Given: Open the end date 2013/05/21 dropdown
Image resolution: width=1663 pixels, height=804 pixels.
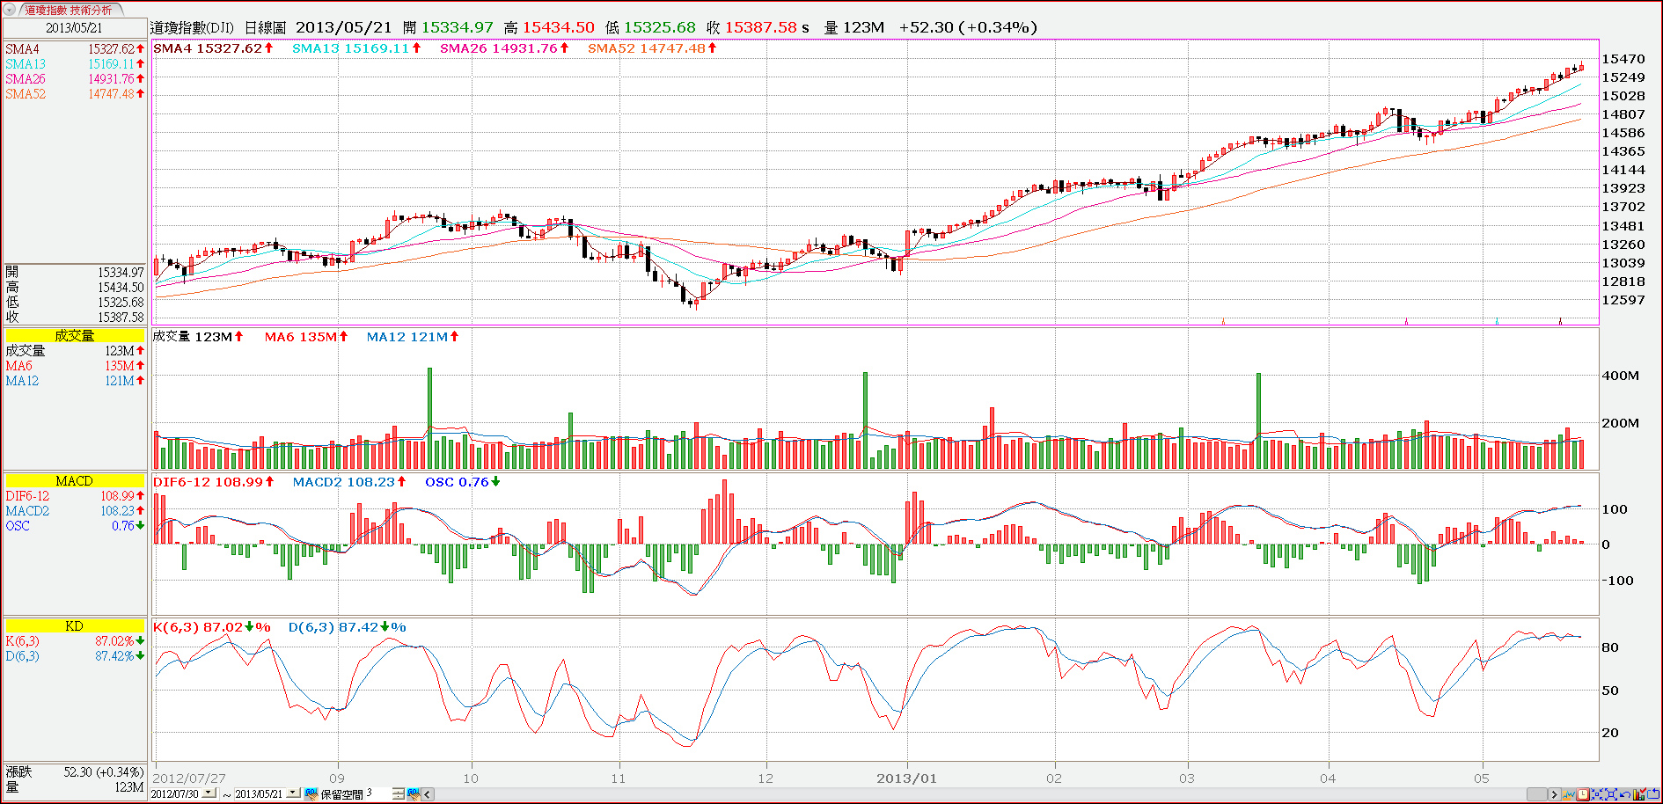Looking at the screenshot, I should click(293, 793).
